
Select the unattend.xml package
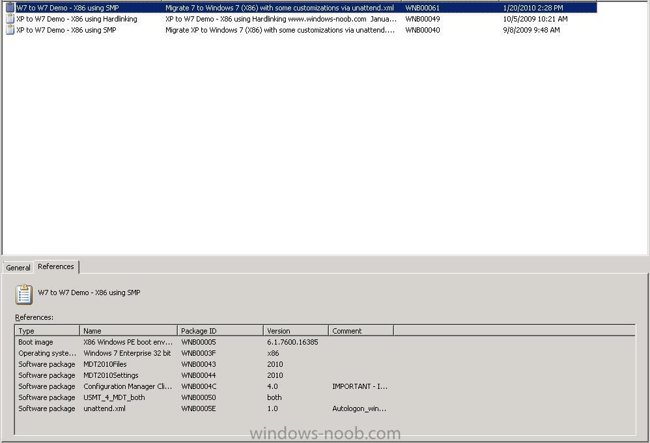click(x=104, y=408)
